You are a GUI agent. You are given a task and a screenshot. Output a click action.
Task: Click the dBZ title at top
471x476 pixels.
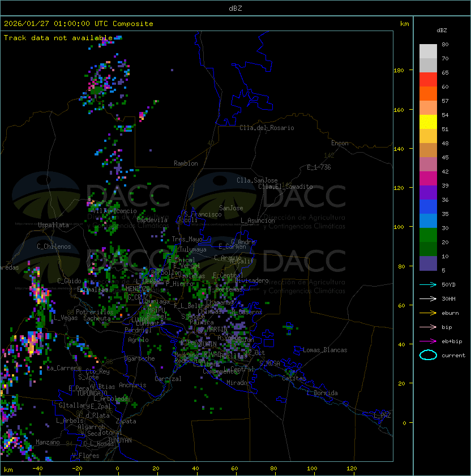pyautogui.click(x=236, y=8)
